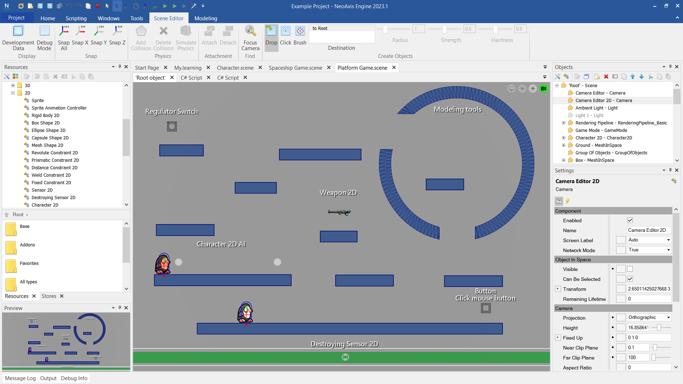Switch to Modeling ribbon tab
This screenshot has width=683, height=384.
206,18
